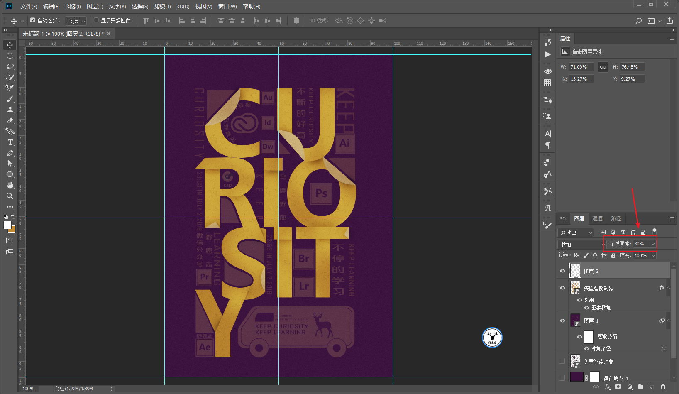
Task: Create a new layer icon
Action: pos(652,387)
